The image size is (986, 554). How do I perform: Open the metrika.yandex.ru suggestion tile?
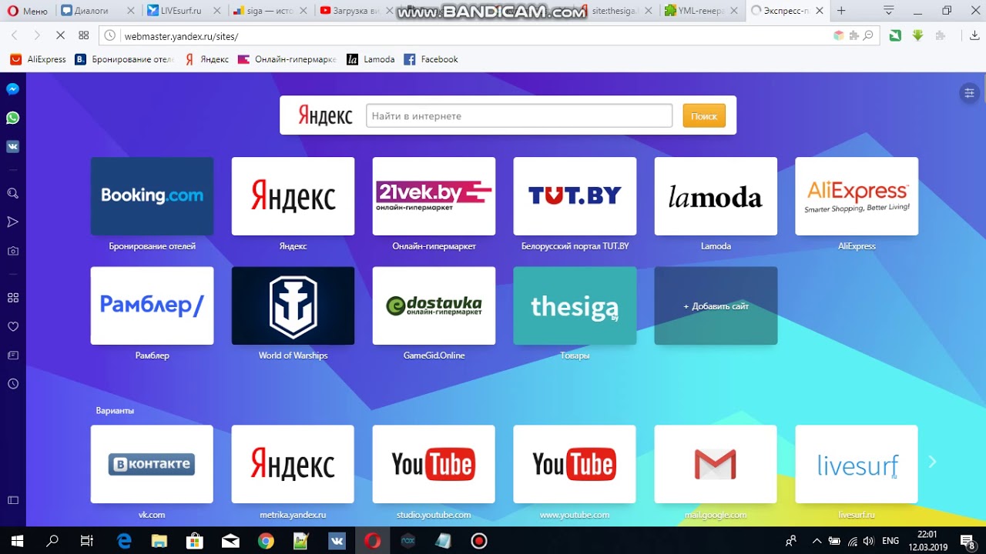click(x=293, y=464)
